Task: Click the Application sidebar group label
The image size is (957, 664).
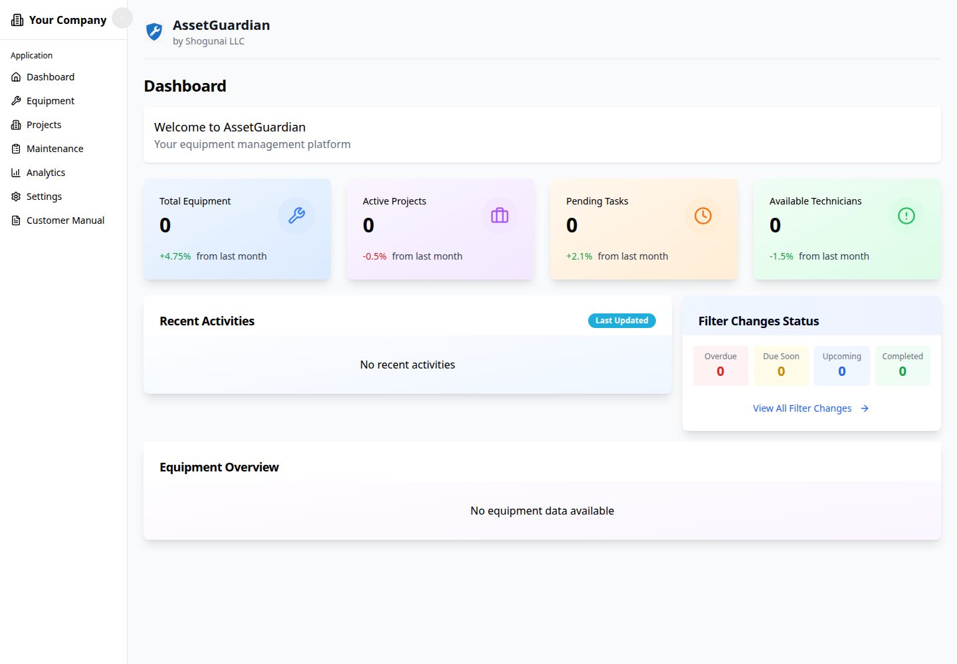Action: (31, 55)
